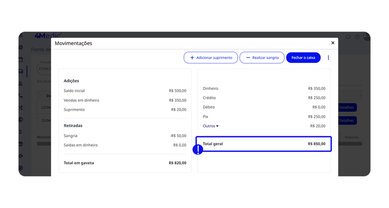Close the Movimentações dialog
The width and height of the screenshot is (389, 208).
[x=333, y=43]
